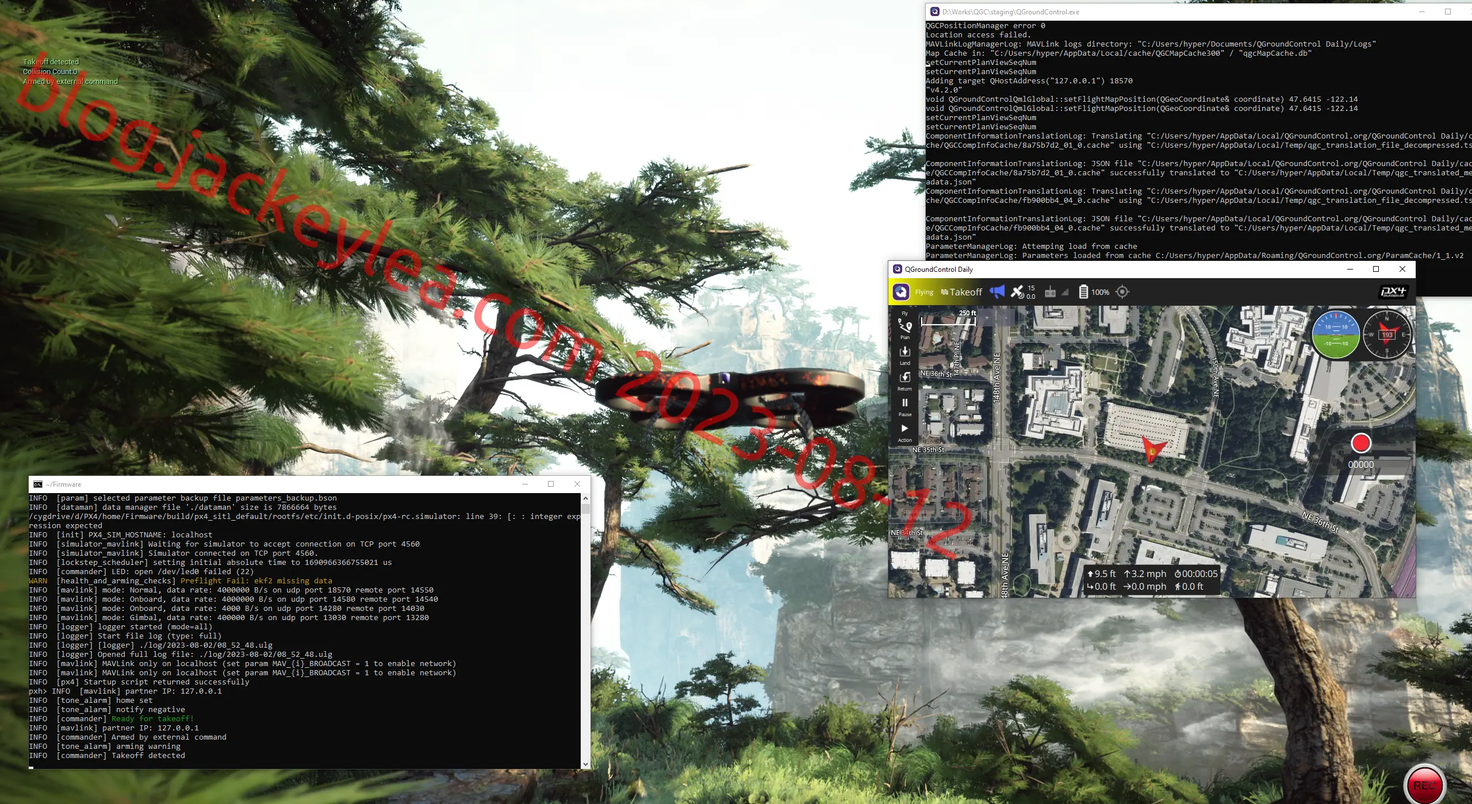Click the compass heading instrument
The width and height of the screenshot is (1472, 804).
click(x=1386, y=334)
